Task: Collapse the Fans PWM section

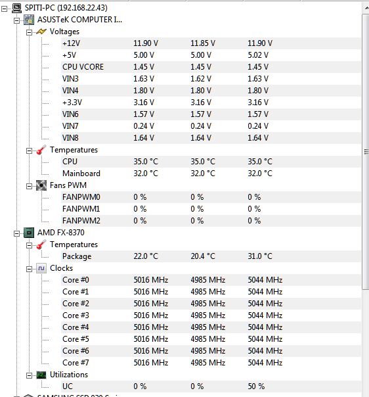Action: (29, 187)
